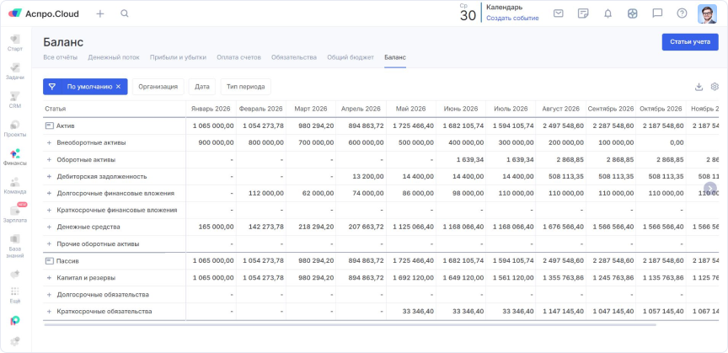
Task: Expand Долгосрочные обязательства row
Action: [49, 295]
